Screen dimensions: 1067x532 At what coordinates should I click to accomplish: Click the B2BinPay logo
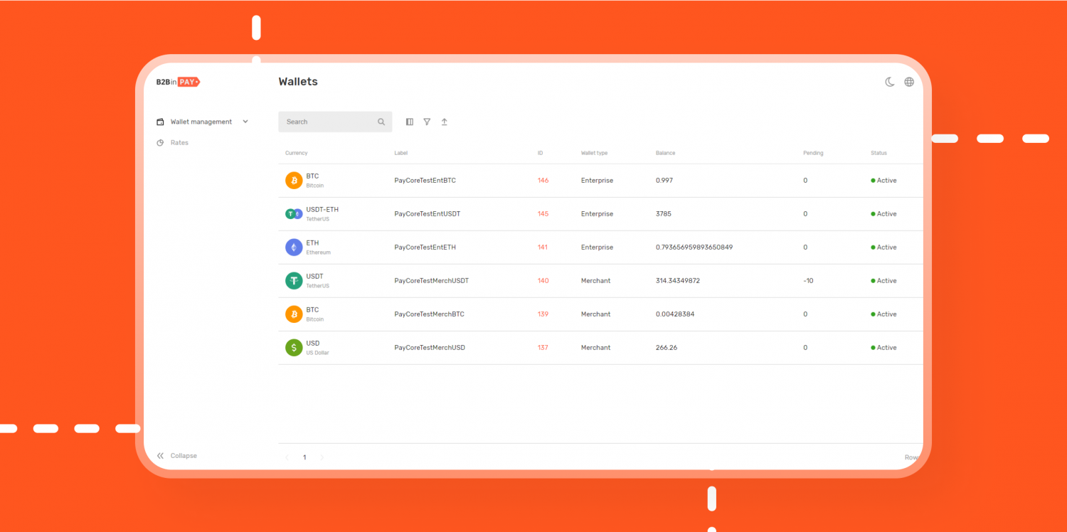[176, 81]
